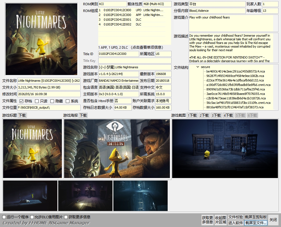This screenshot has height=227, width=281.
Task: Click the Complete Edition poster image
Action: 117,149
